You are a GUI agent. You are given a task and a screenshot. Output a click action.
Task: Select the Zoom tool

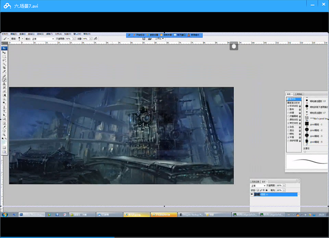tap(4, 134)
